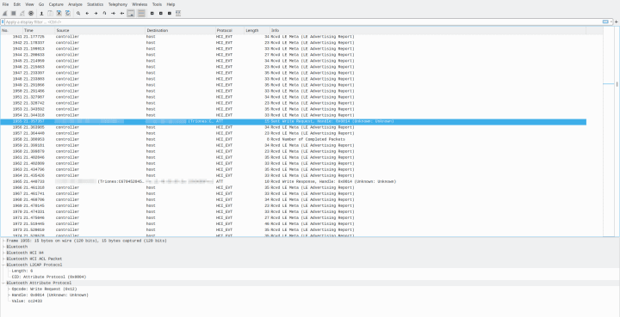
Task: Select the Length: 6 field
Action: point(22,271)
